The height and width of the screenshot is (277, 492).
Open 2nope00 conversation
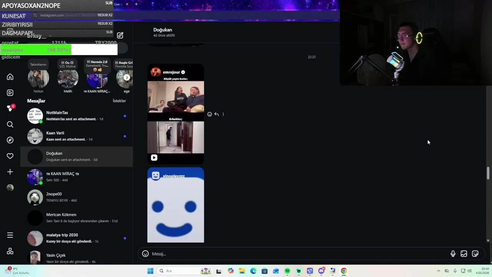click(76, 197)
